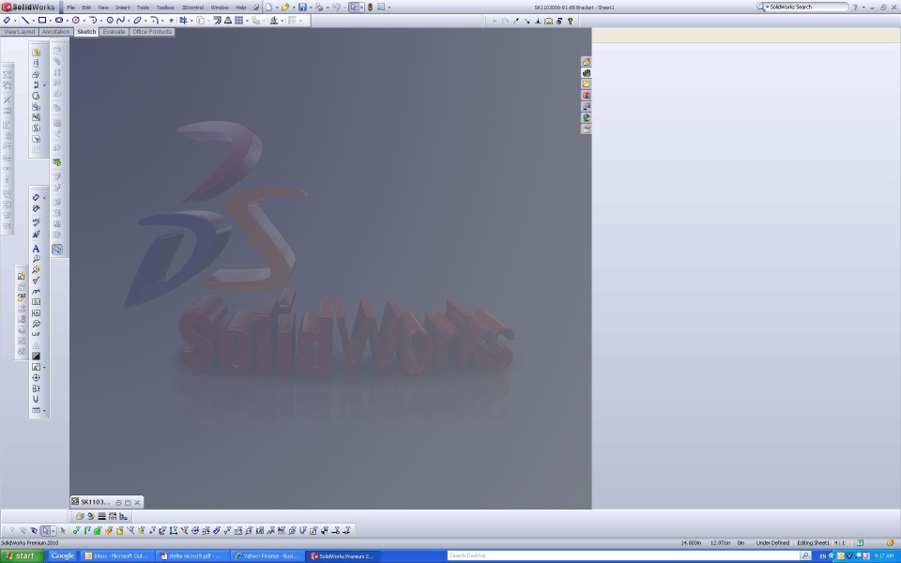Image resolution: width=901 pixels, height=563 pixels.
Task: Click the SolidWorks Premium taskbar button
Action: pos(343,556)
